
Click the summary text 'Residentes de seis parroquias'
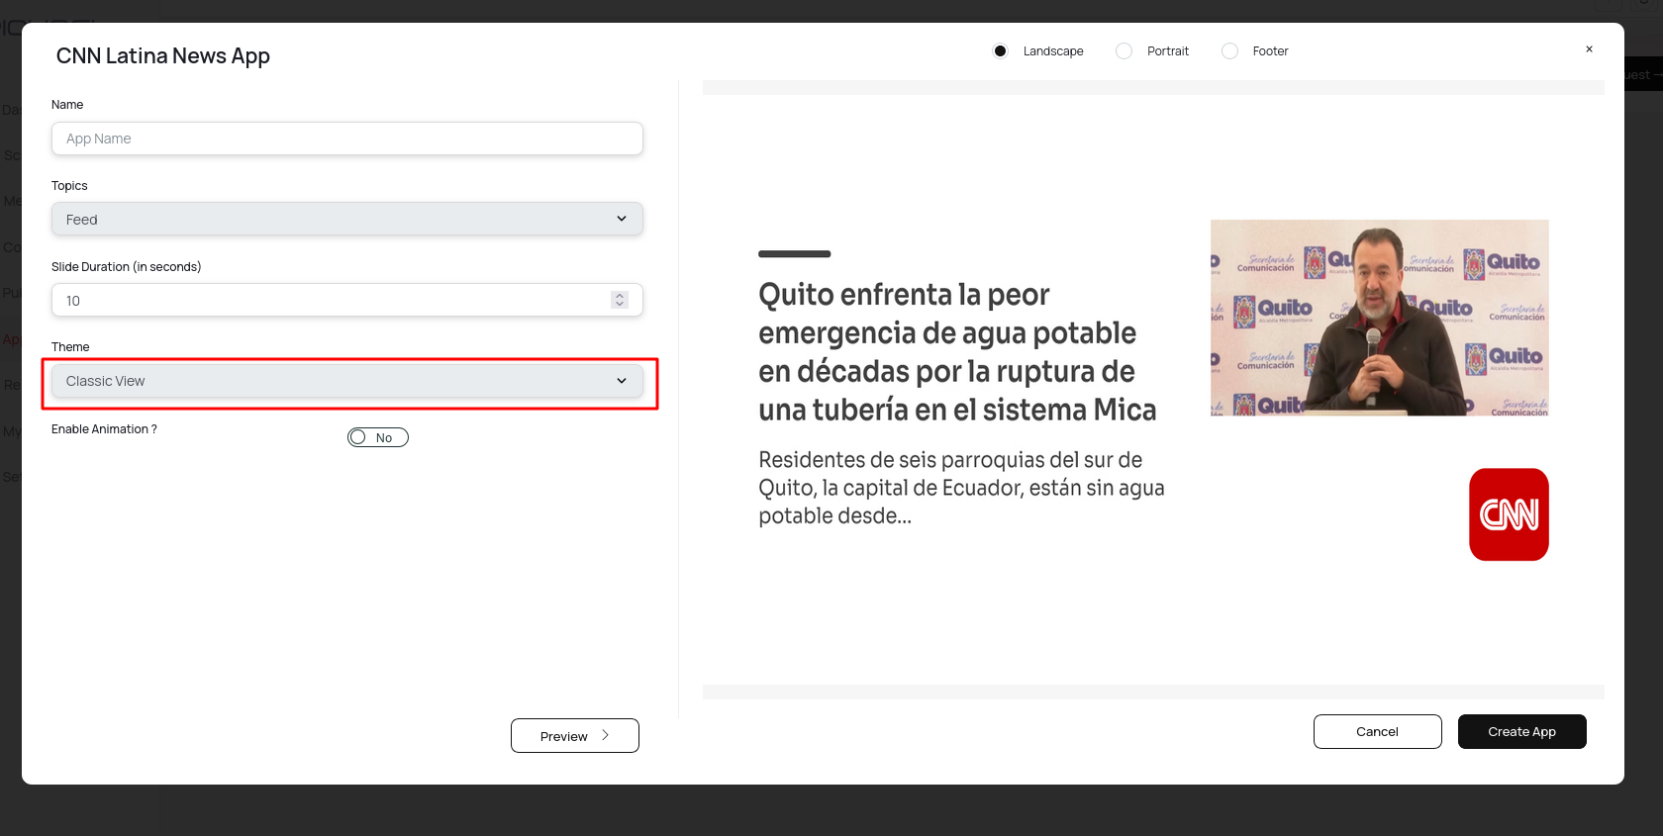pyautogui.click(x=961, y=488)
